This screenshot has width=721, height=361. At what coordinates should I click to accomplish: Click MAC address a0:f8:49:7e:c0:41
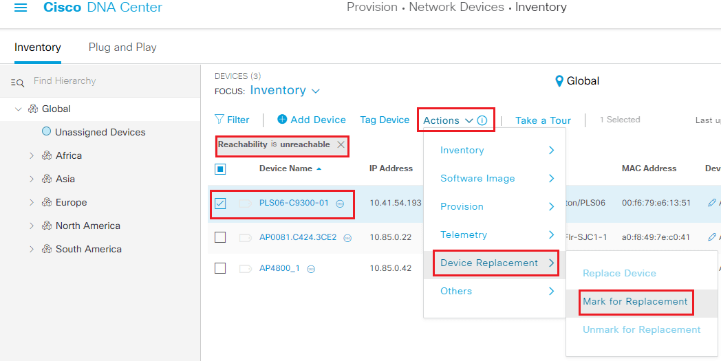click(656, 237)
